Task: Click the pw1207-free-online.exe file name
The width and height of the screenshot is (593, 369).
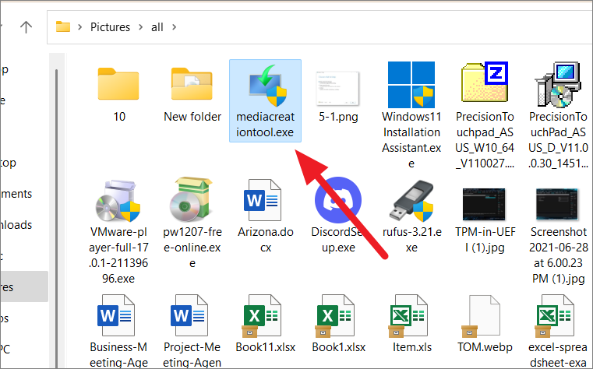Action: click(x=192, y=248)
